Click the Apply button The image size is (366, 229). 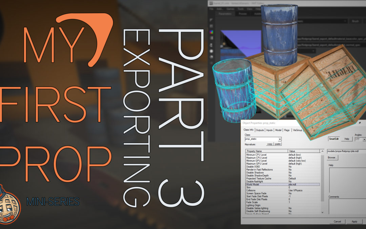pyautogui.click(x=354, y=222)
